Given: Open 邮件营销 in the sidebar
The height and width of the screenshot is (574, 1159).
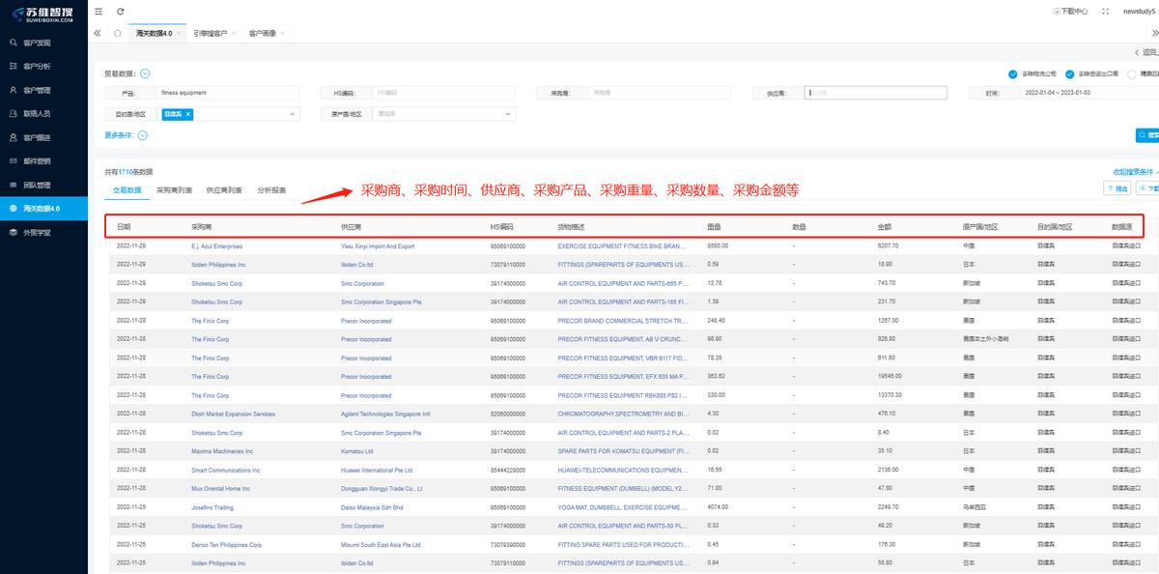Looking at the screenshot, I should (x=37, y=161).
